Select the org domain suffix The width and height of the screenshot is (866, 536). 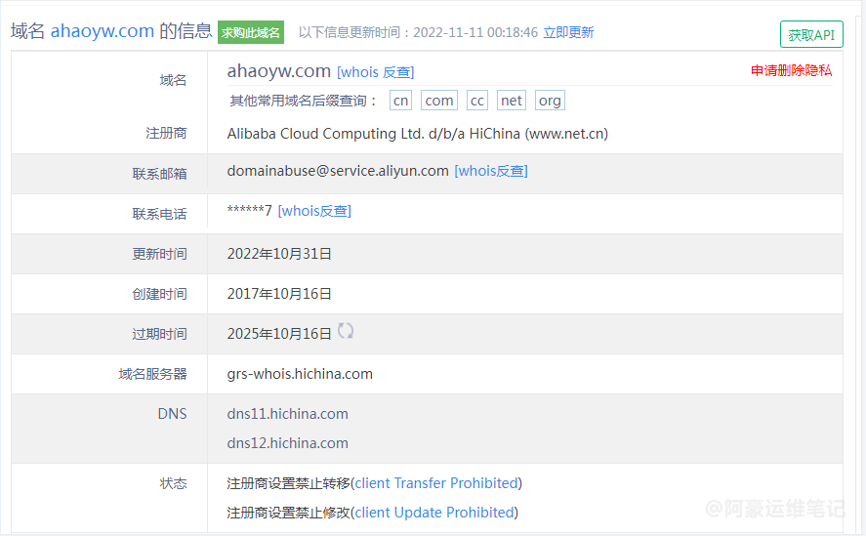pyautogui.click(x=550, y=101)
